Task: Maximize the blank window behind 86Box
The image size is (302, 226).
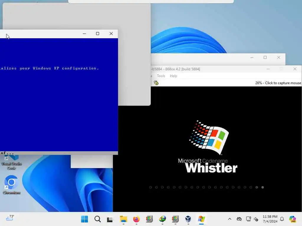Action: (265, 57)
